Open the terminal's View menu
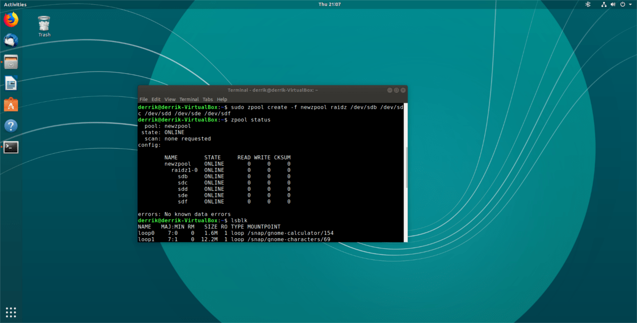This screenshot has width=637, height=323. (170, 99)
